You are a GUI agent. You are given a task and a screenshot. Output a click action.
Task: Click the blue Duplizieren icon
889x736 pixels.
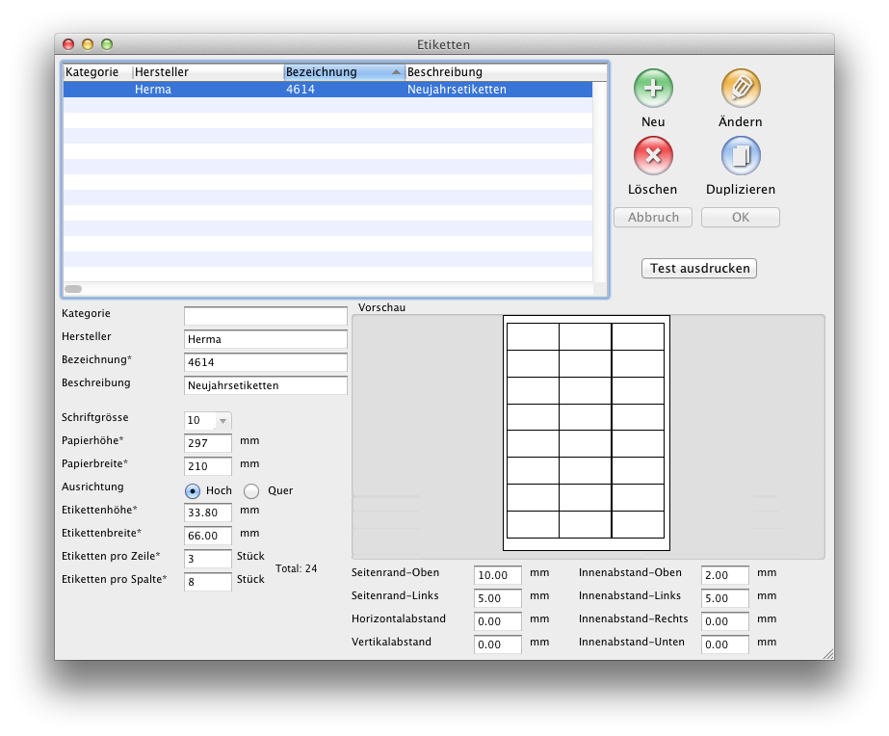coord(741,155)
